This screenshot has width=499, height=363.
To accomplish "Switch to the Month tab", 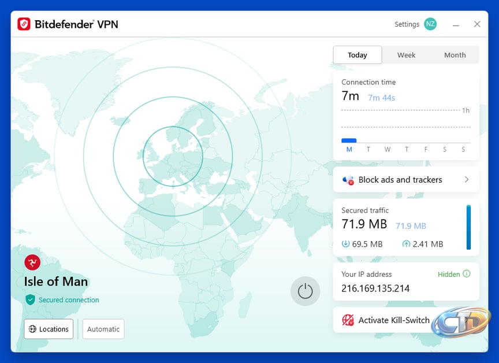I will (455, 55).
